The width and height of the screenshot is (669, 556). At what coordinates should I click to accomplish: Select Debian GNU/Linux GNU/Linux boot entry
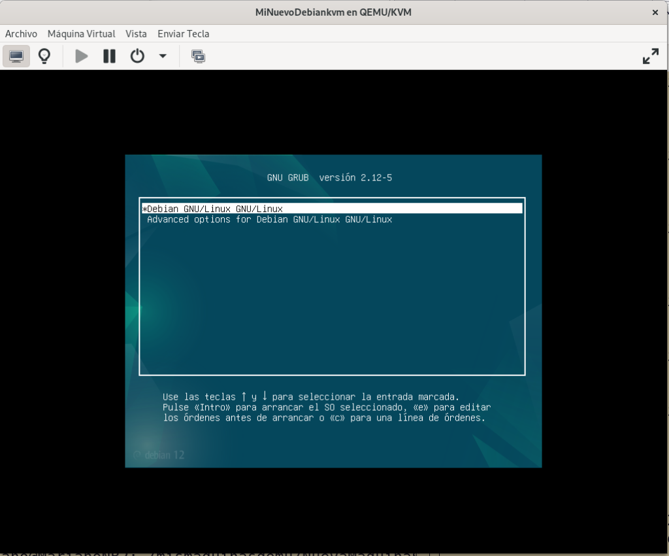332,209
